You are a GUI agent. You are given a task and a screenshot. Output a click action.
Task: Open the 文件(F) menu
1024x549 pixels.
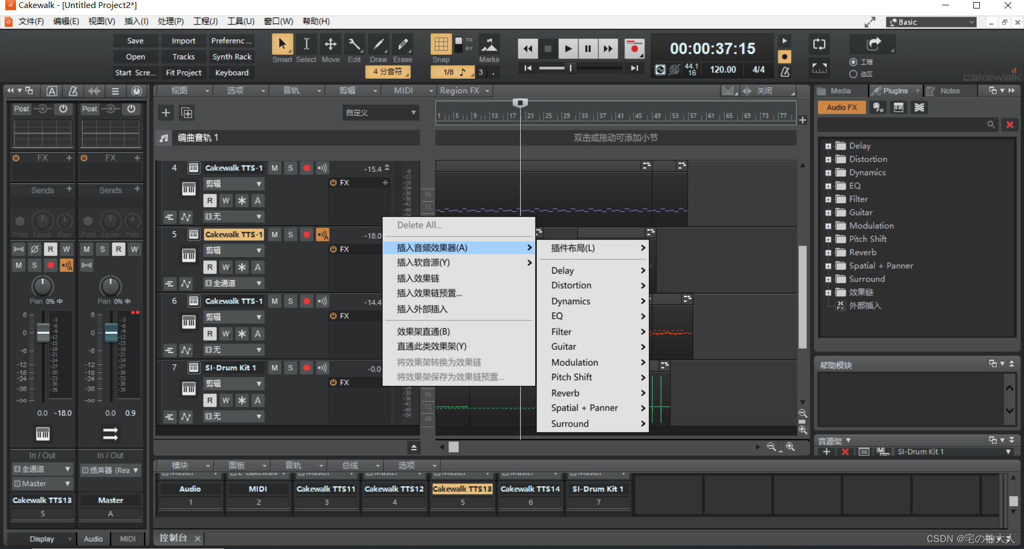click(30, 21)
